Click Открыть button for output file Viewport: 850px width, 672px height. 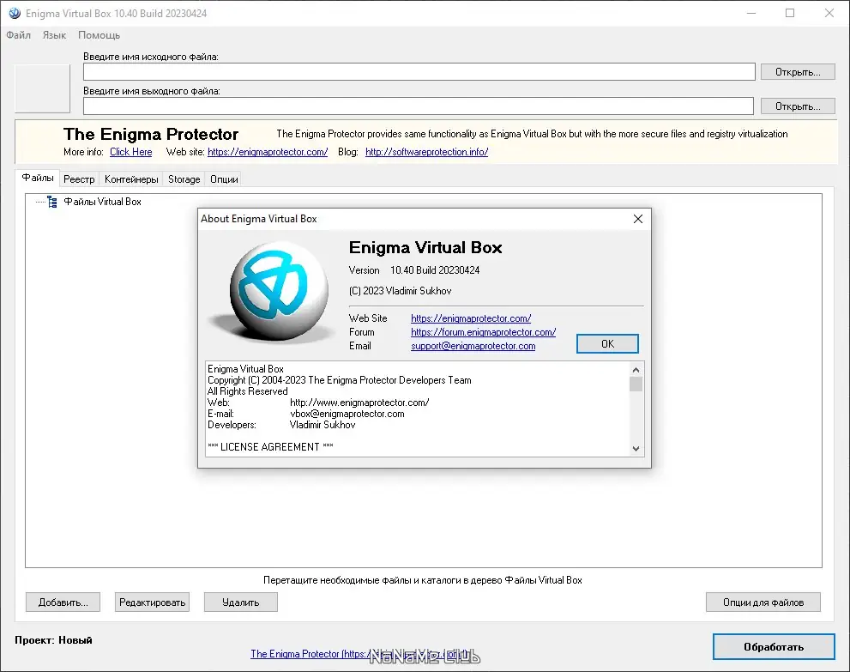(798, 106)
